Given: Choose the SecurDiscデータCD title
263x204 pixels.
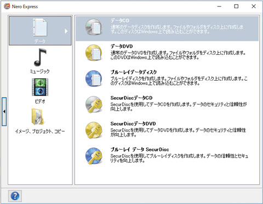Looking at the screenshot, I should coord(131,98).
